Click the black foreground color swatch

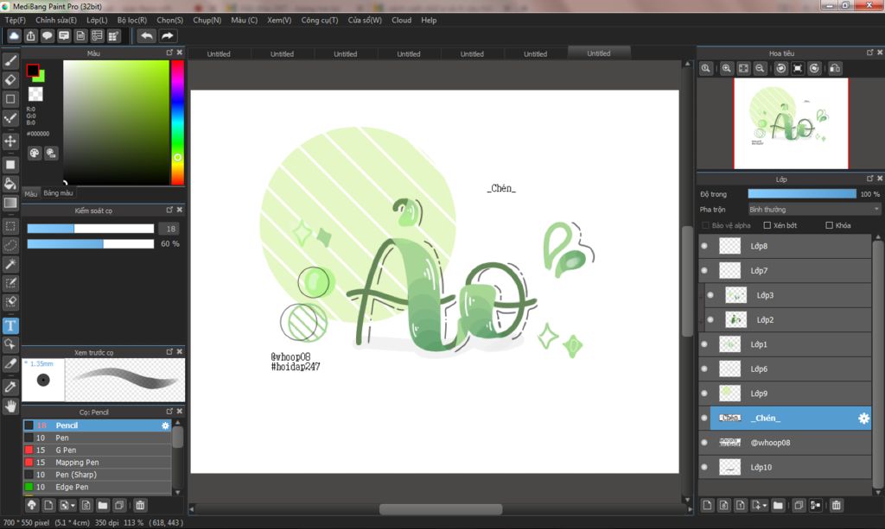33,71
